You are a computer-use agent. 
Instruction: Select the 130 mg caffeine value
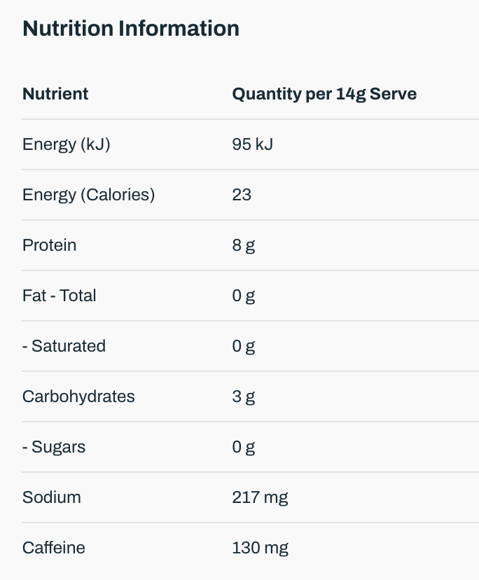click(x=260, y=548)
